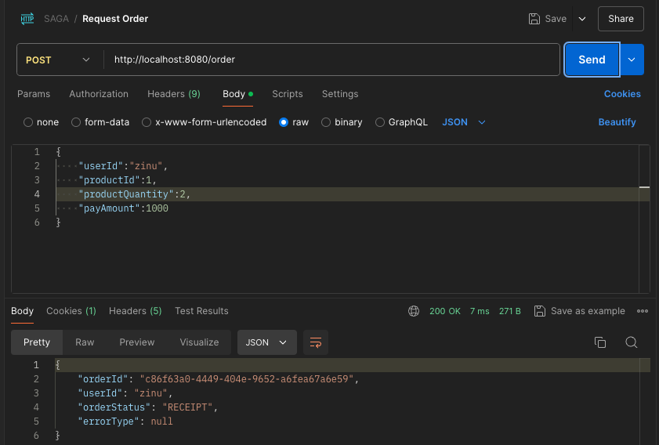This screenshot has height=445, width=659.
Task: Click the "payAmount":1000 line
Action: (x=123, y=208)
